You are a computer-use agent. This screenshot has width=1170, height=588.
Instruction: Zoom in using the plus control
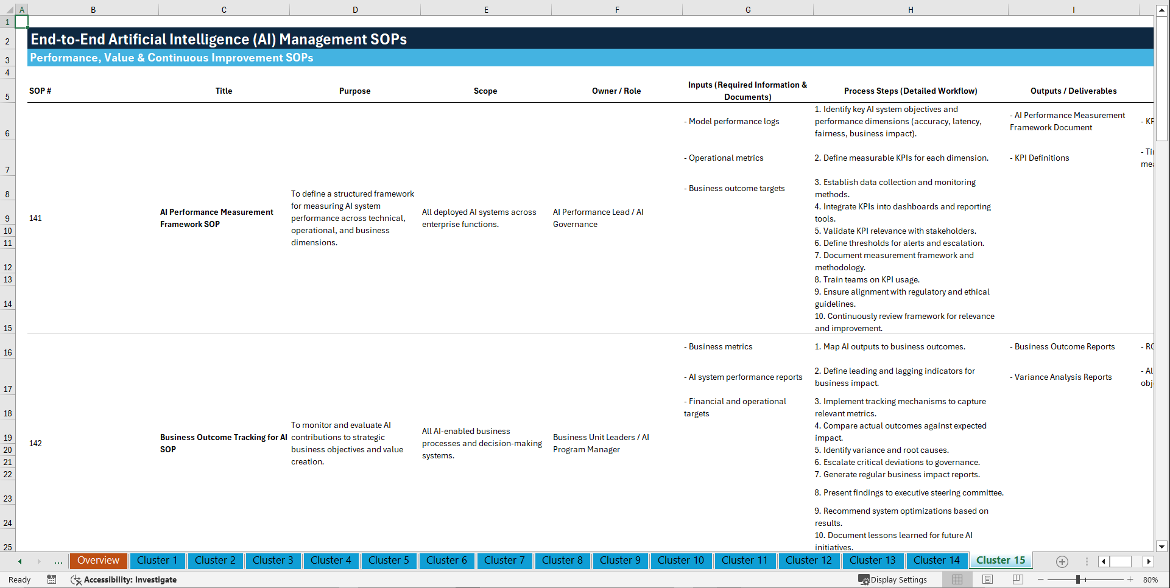(x=1131, y=579)
